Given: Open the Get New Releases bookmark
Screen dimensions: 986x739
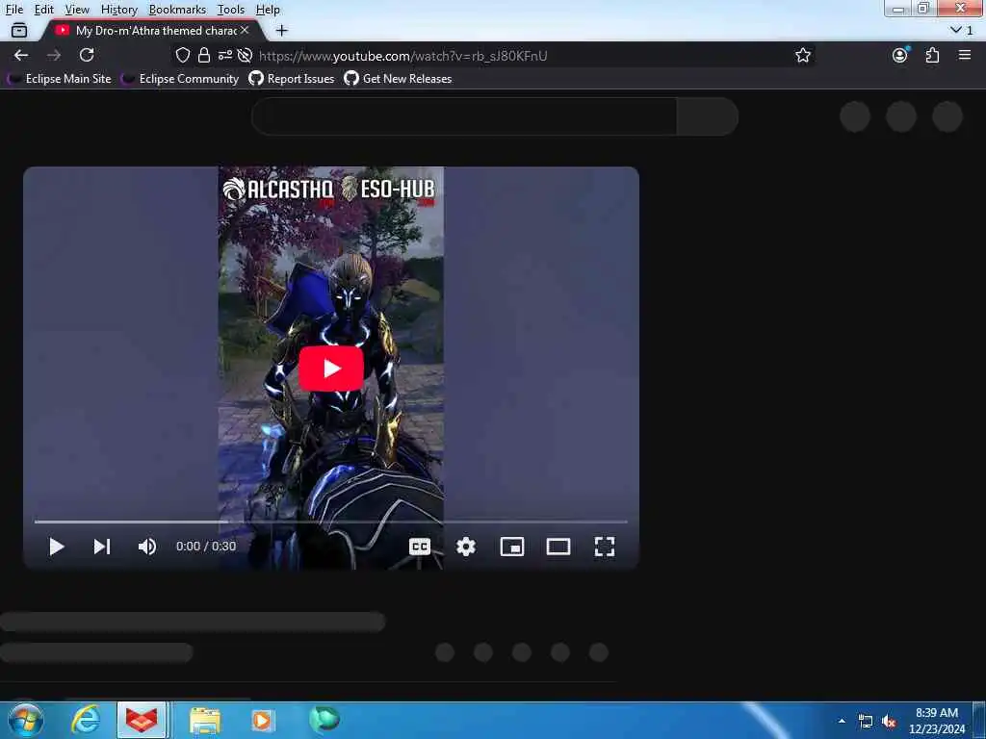Looking at the screenshot, I should (398, 79).
